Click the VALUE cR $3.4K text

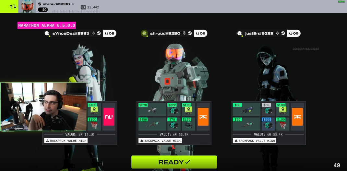[268, 134]
